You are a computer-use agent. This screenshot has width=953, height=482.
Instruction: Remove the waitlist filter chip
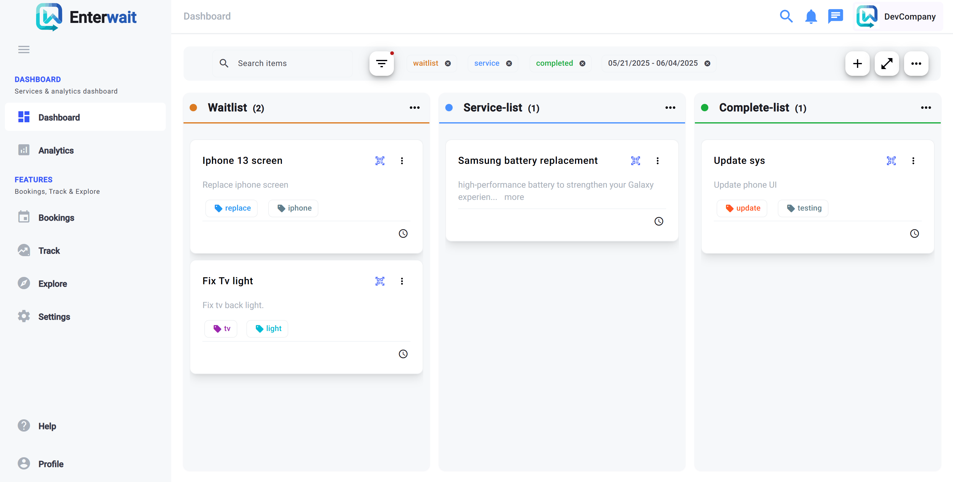pos(448,64)
